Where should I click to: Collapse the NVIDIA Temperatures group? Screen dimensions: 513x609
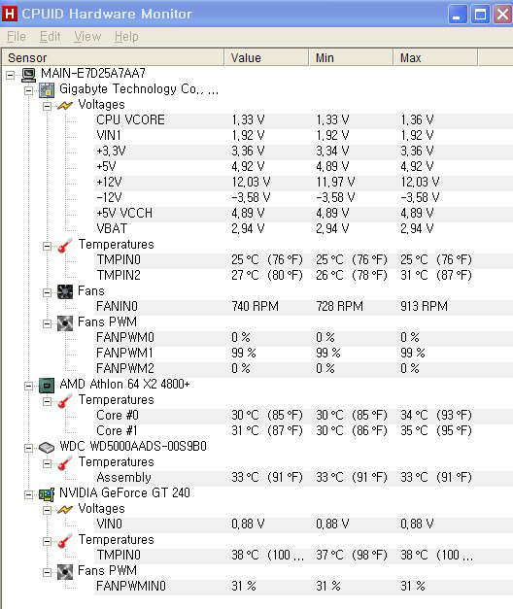(47, 541)
